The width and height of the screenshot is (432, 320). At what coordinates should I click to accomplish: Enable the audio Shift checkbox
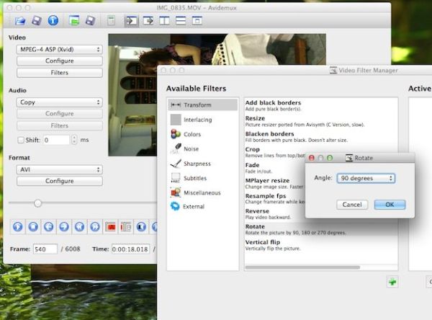[21, 140]
